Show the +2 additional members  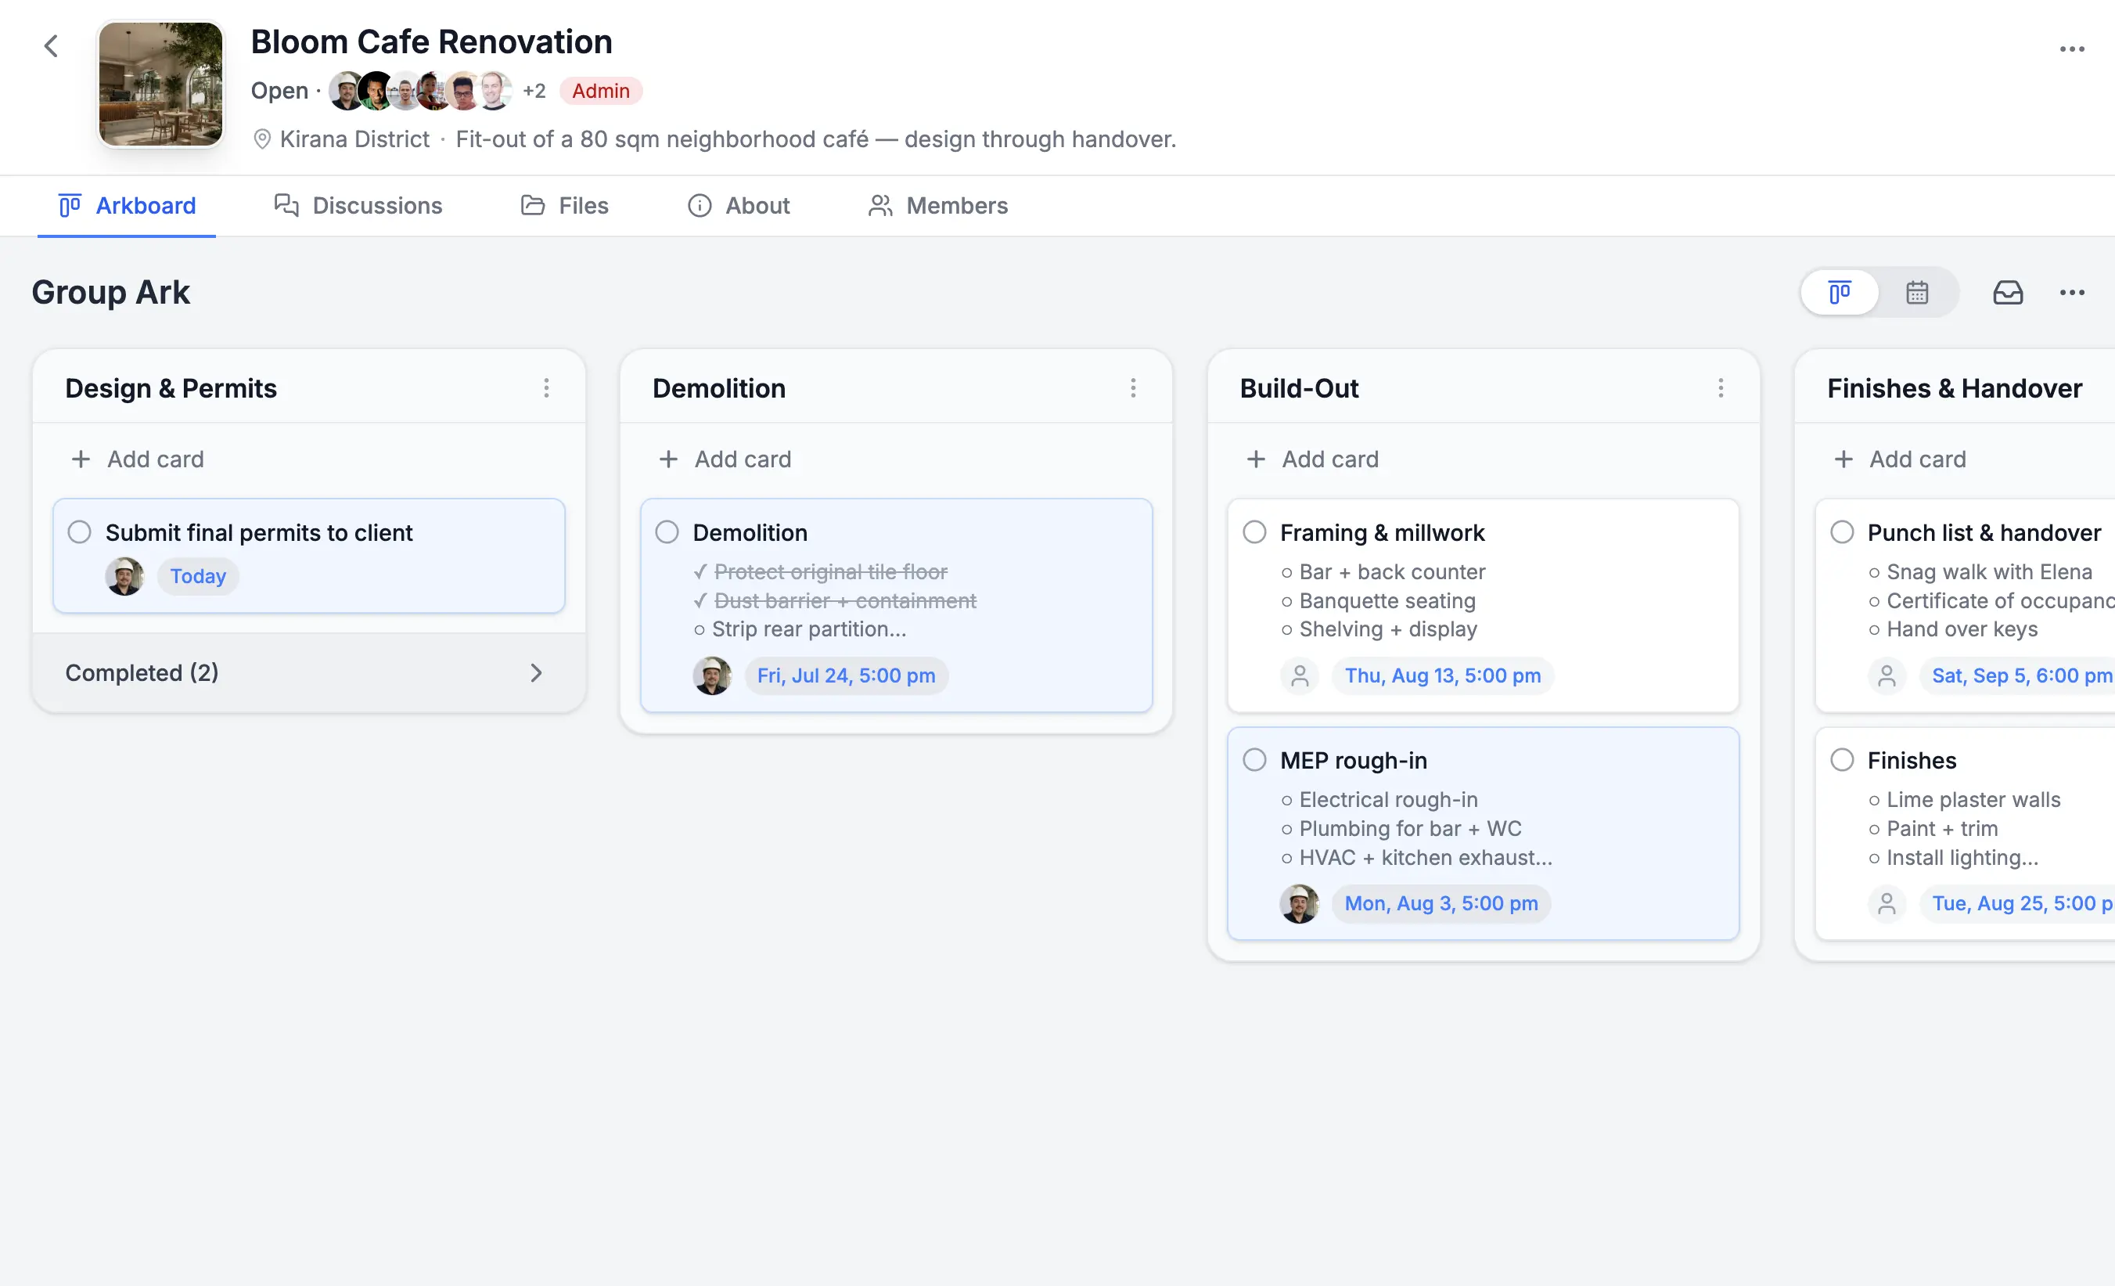click(x=534, y=91)
